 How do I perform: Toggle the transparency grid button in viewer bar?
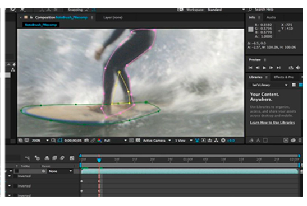pos(138,141)
